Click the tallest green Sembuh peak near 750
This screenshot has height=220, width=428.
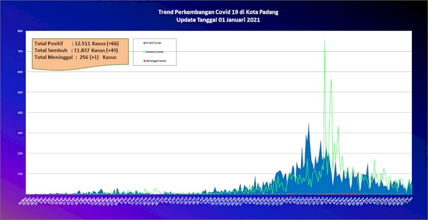[325, 40]
